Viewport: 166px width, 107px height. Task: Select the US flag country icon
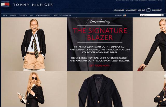click(125, 15)
